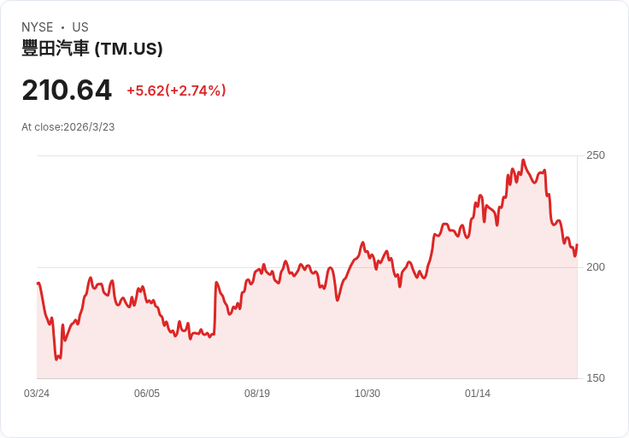The image size is (629, 438).
Task: Click the 豐田汽車 (TM.US) stock title
Action: (x=92, y=49)
